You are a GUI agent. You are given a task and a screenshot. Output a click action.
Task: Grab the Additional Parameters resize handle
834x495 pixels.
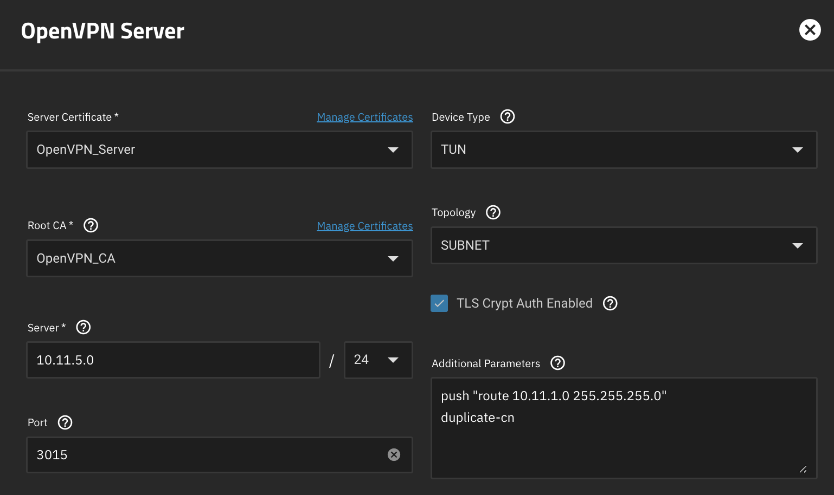[x=803, y=470]
